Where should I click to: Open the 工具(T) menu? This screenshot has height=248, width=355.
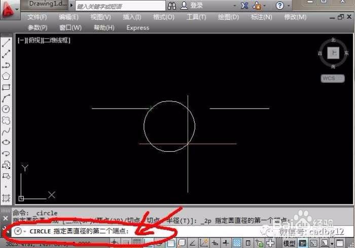click(196, 17)
